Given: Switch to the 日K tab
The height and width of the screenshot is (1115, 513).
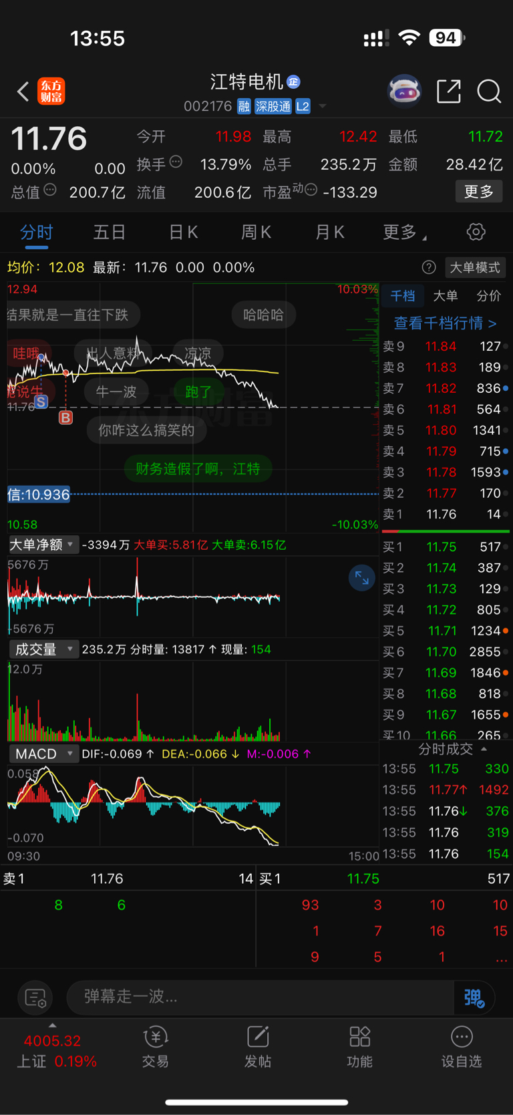Looking at the screenshot, I should 183,232.
